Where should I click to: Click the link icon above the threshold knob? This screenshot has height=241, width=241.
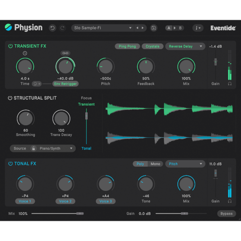click(x=66, y=53)
